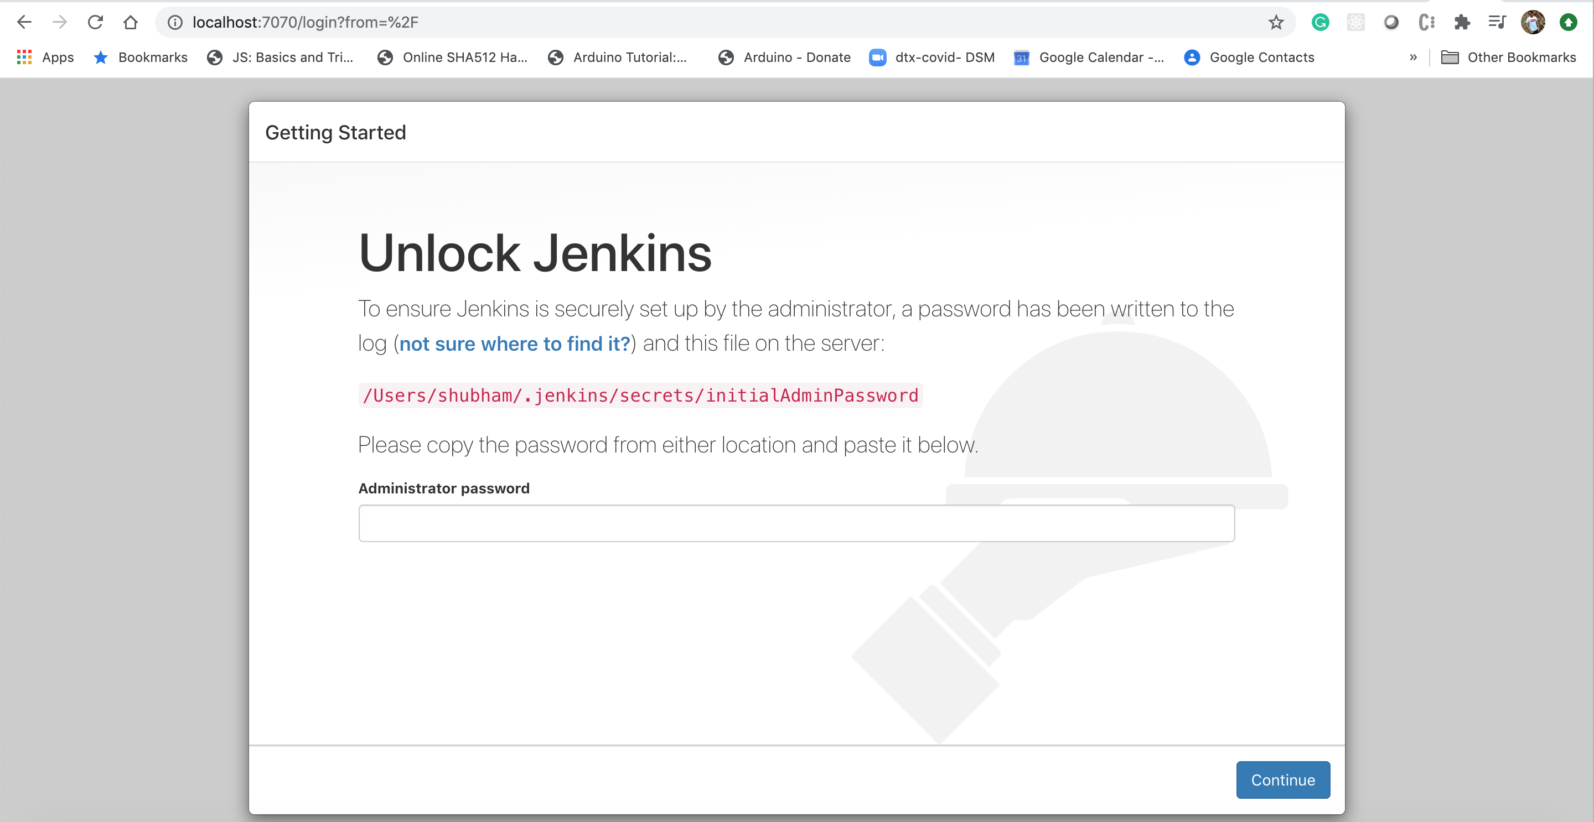Open the Apps grid shortcut
1594x822 pixels.
(x=45, y=58)
